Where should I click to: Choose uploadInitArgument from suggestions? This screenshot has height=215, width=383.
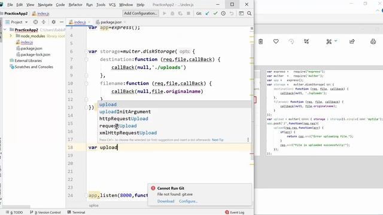click(175, 112)
